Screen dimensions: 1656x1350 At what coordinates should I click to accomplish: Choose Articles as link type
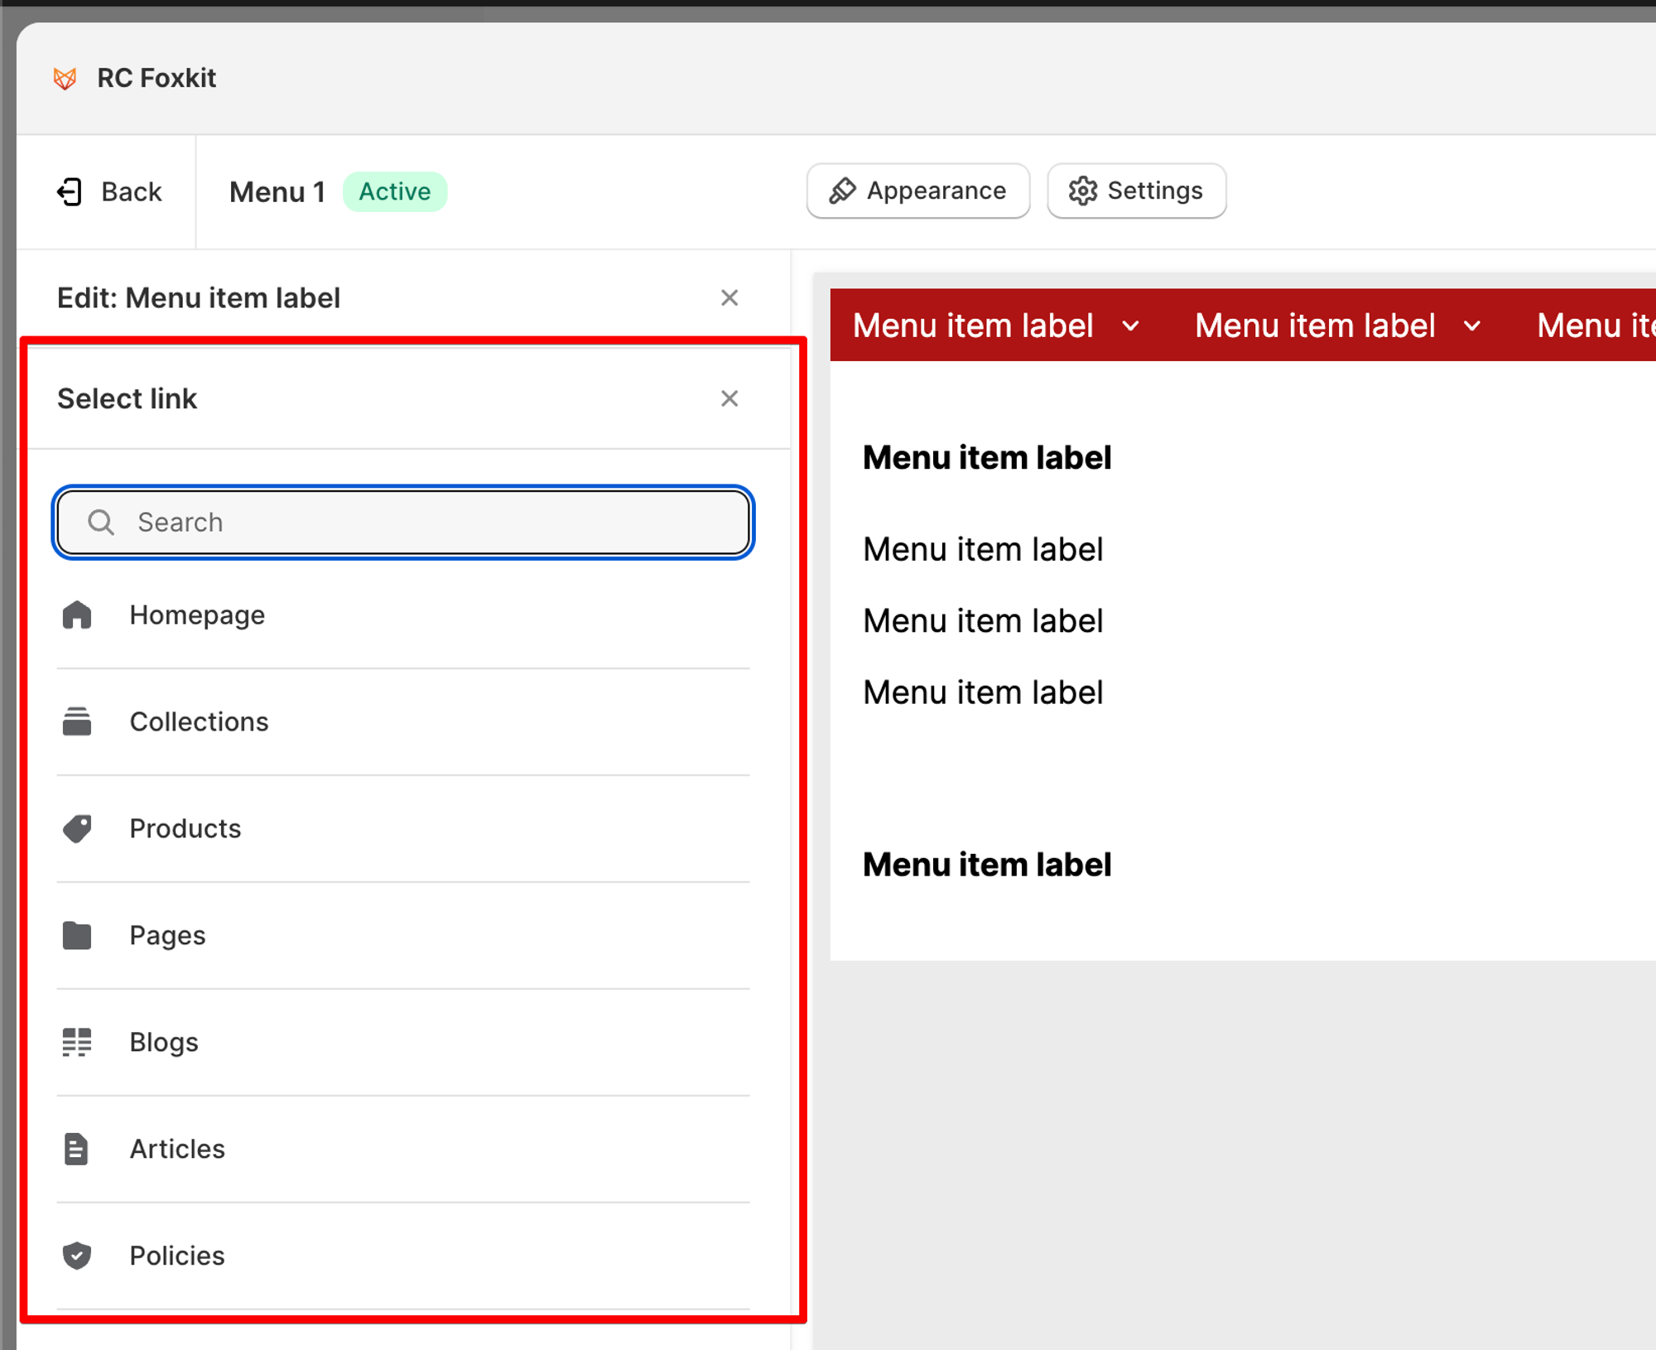tap(403, 1150)
